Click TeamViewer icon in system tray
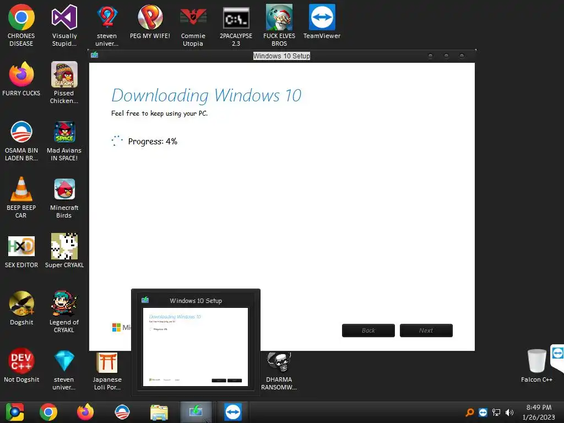Screen dimensions: 564x423 tap(482, 413)
